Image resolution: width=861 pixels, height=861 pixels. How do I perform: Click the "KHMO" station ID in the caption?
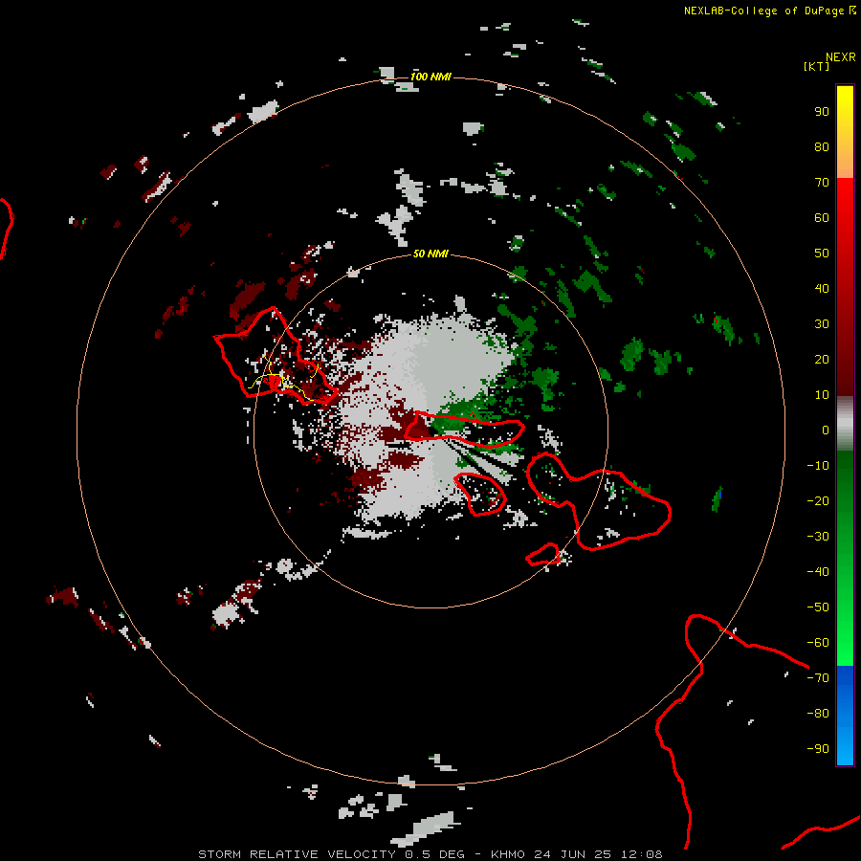click(x=508, y=854)
